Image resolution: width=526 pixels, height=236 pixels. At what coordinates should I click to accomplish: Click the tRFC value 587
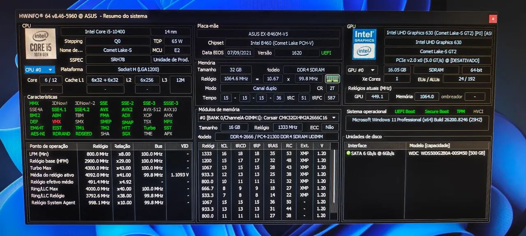(331, 98)
